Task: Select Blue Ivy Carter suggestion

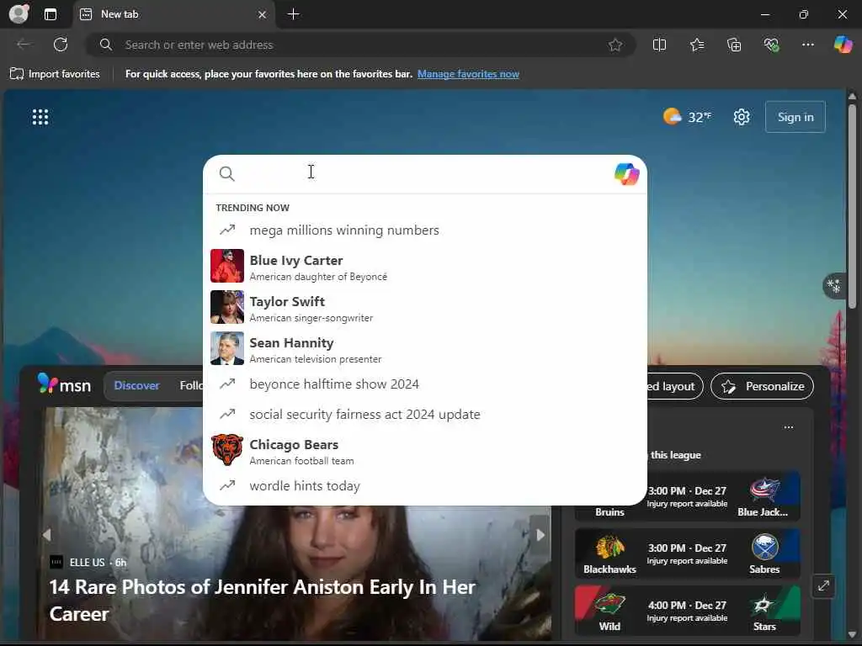Action: pos(424,267)
